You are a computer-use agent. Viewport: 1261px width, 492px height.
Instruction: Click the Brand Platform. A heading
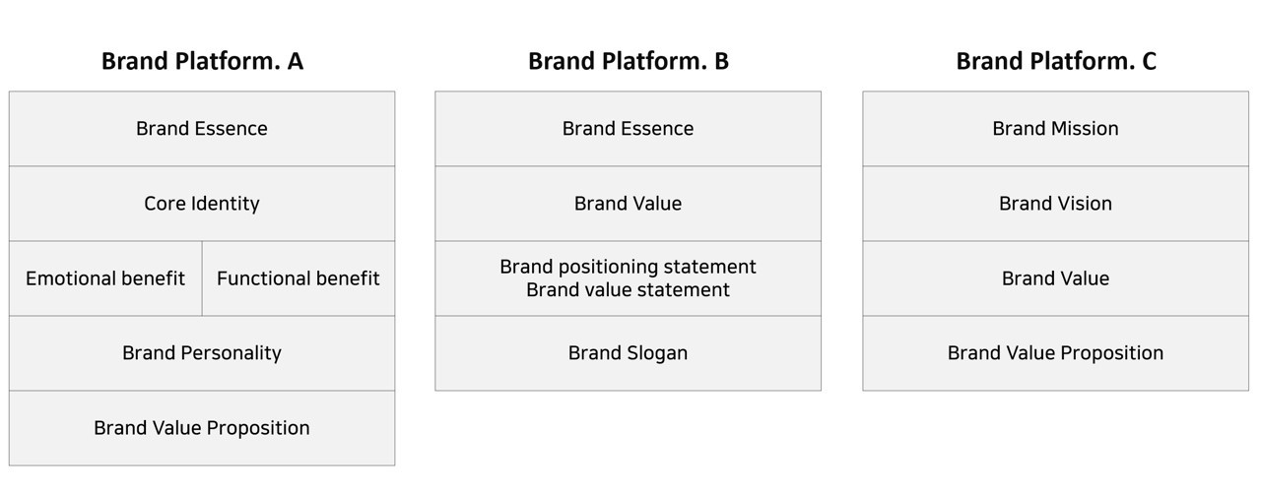tap(202, 61)
